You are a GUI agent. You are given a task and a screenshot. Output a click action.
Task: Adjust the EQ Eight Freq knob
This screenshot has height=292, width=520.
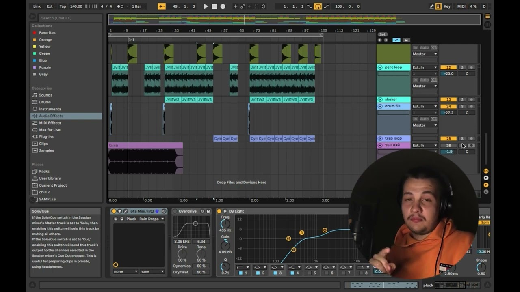(x=225, y=224)
